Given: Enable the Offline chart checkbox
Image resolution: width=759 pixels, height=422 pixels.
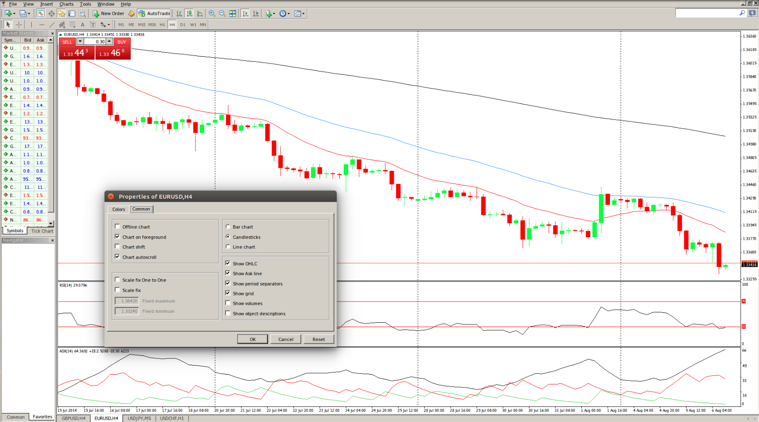Looking at the screenshot, I should [118, 226].
